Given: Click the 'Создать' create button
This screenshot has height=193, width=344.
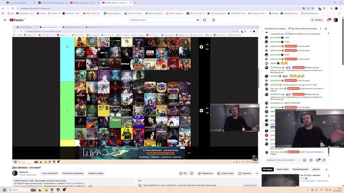Looking at the screenshot, I should [316, 20].
